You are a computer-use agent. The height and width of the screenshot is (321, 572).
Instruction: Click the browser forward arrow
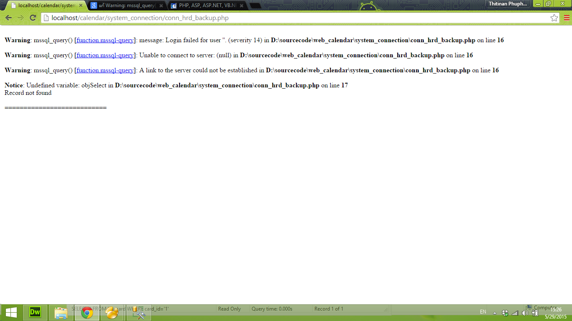point(21,18)
